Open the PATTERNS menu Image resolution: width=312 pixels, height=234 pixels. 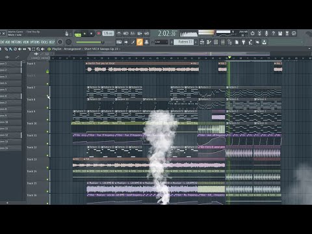pyautogui.click(x=16, y=42)
